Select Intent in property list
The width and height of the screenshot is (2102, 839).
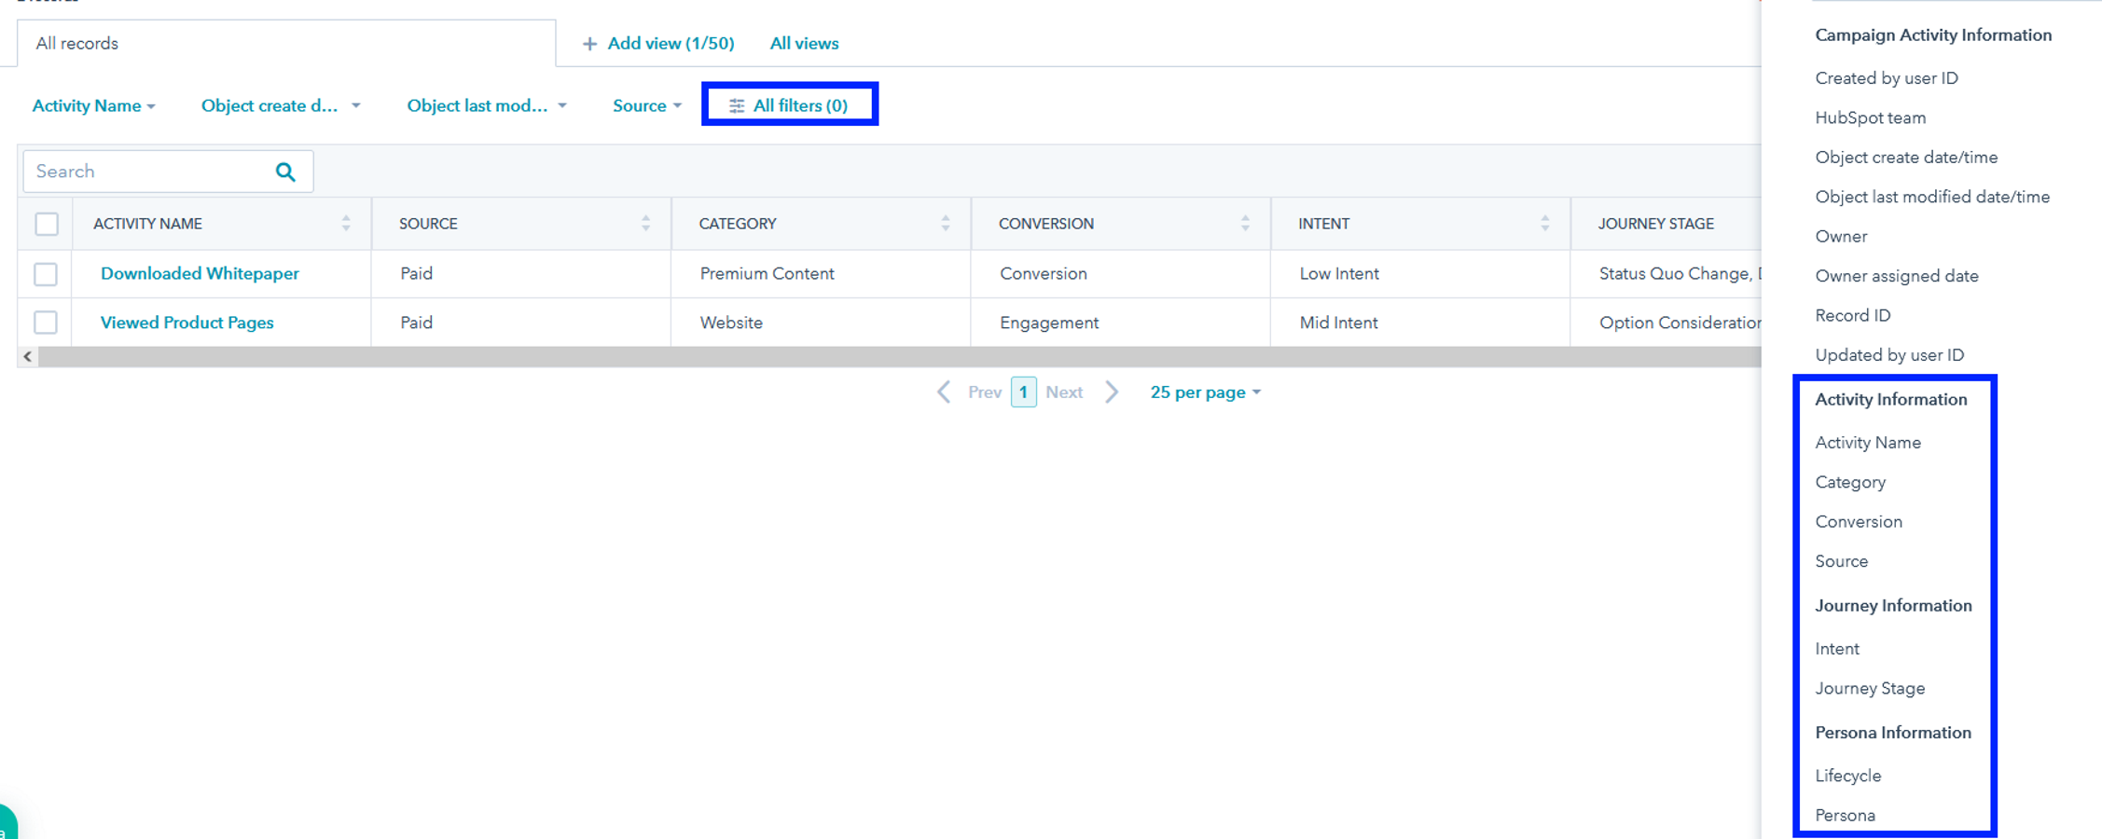coord(1837,649)
